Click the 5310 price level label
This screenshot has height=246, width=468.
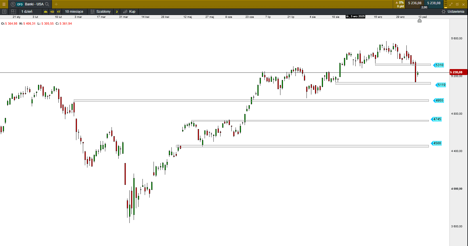[x=439, y=65]
